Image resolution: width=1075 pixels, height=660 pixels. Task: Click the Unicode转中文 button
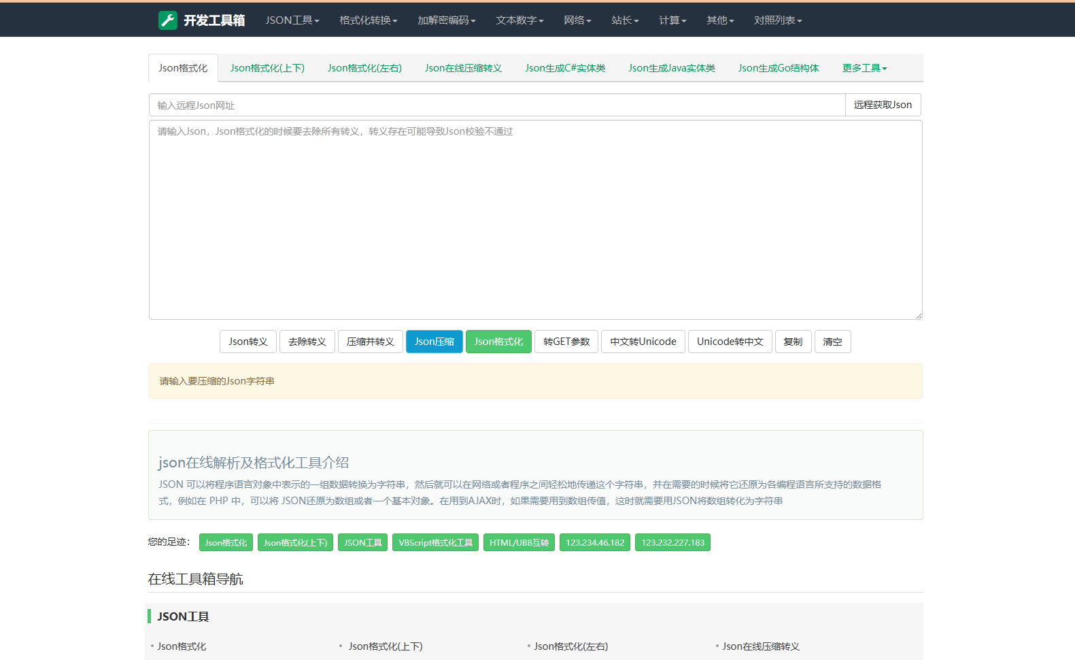point(730,342)
